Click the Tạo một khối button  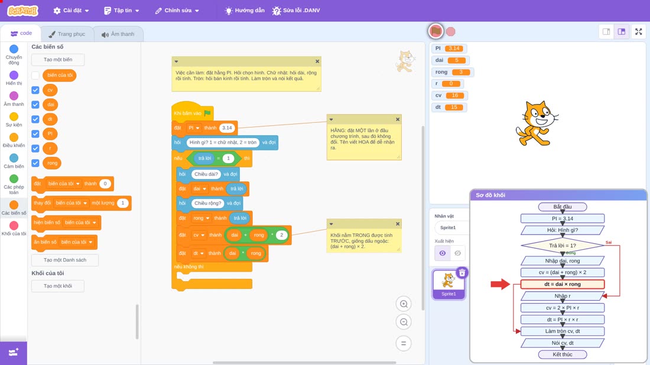coord(58,286)
